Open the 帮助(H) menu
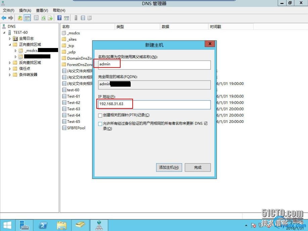This screenshot has height=231, width=308. click(59, 10)
